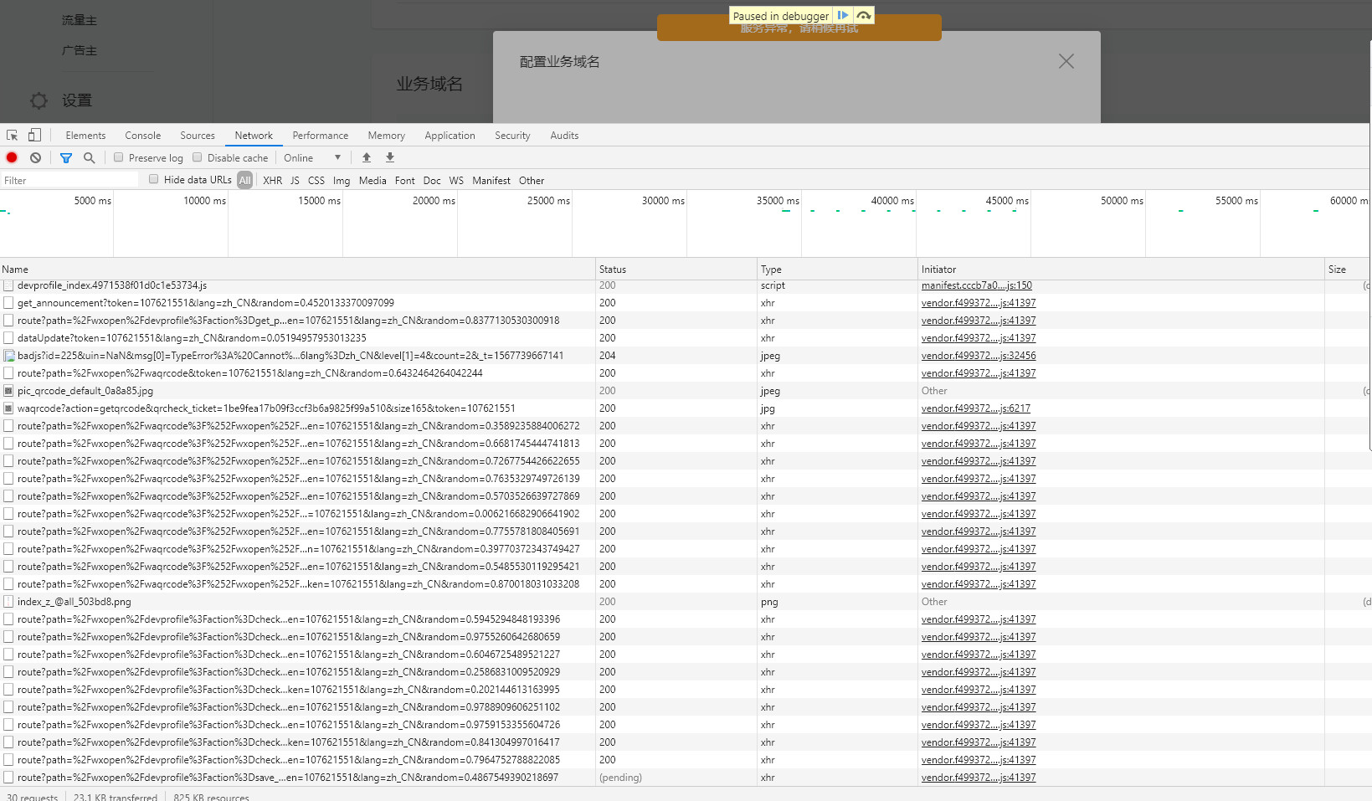
Task: Toggle the device toolbar icon
Action: (34, 135)
